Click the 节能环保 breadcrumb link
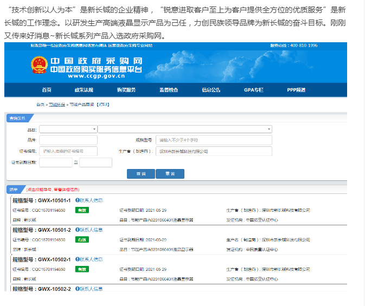Viewport: 365px width, 306px height. point(57,105)
